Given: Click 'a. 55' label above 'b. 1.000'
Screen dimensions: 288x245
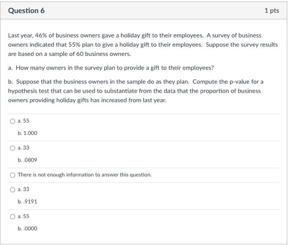Looking at the screenshot, I should click(23, 121).
